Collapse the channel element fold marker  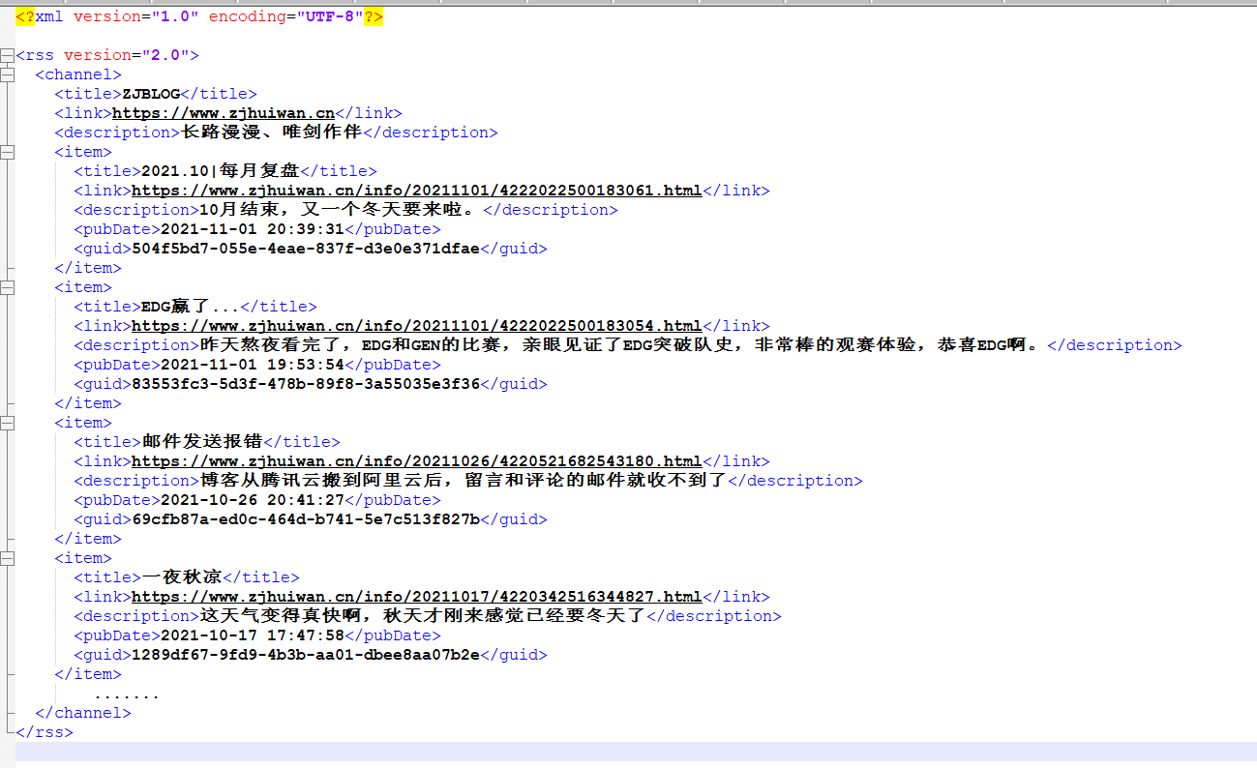click(7, 74)
